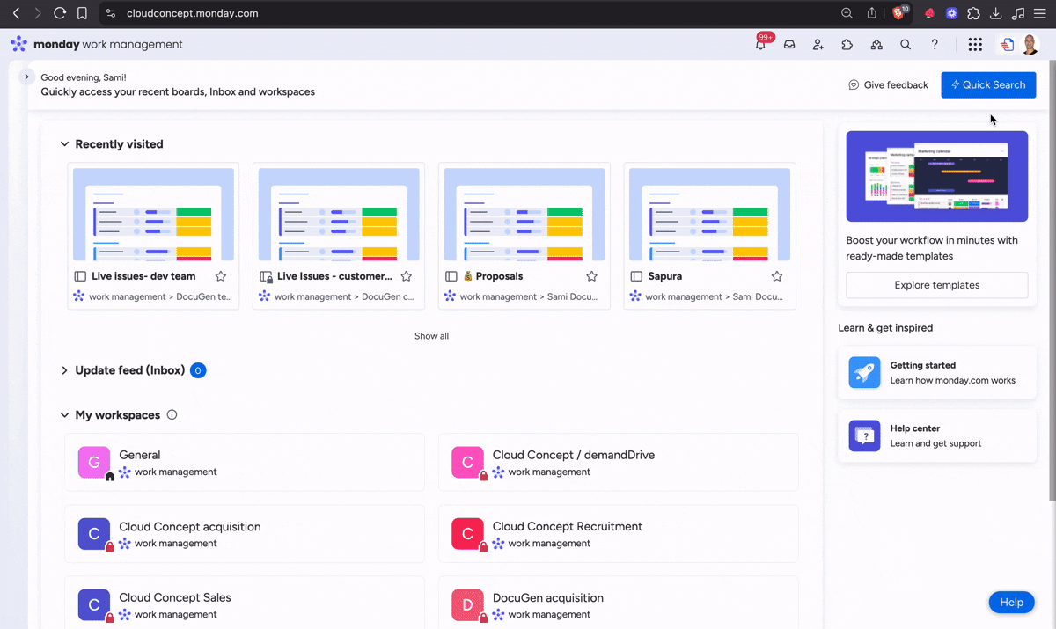Click the Update feed count badge

coord(198,370)
